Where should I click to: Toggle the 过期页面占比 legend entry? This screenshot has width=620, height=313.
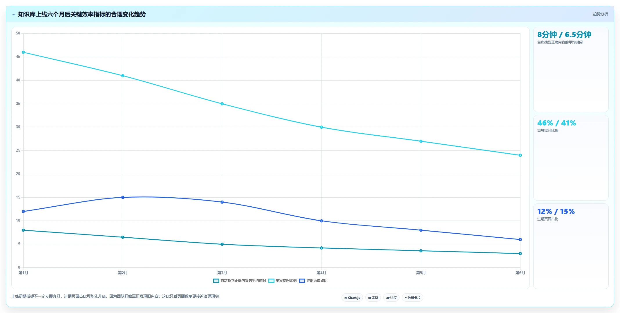point(313,281)
